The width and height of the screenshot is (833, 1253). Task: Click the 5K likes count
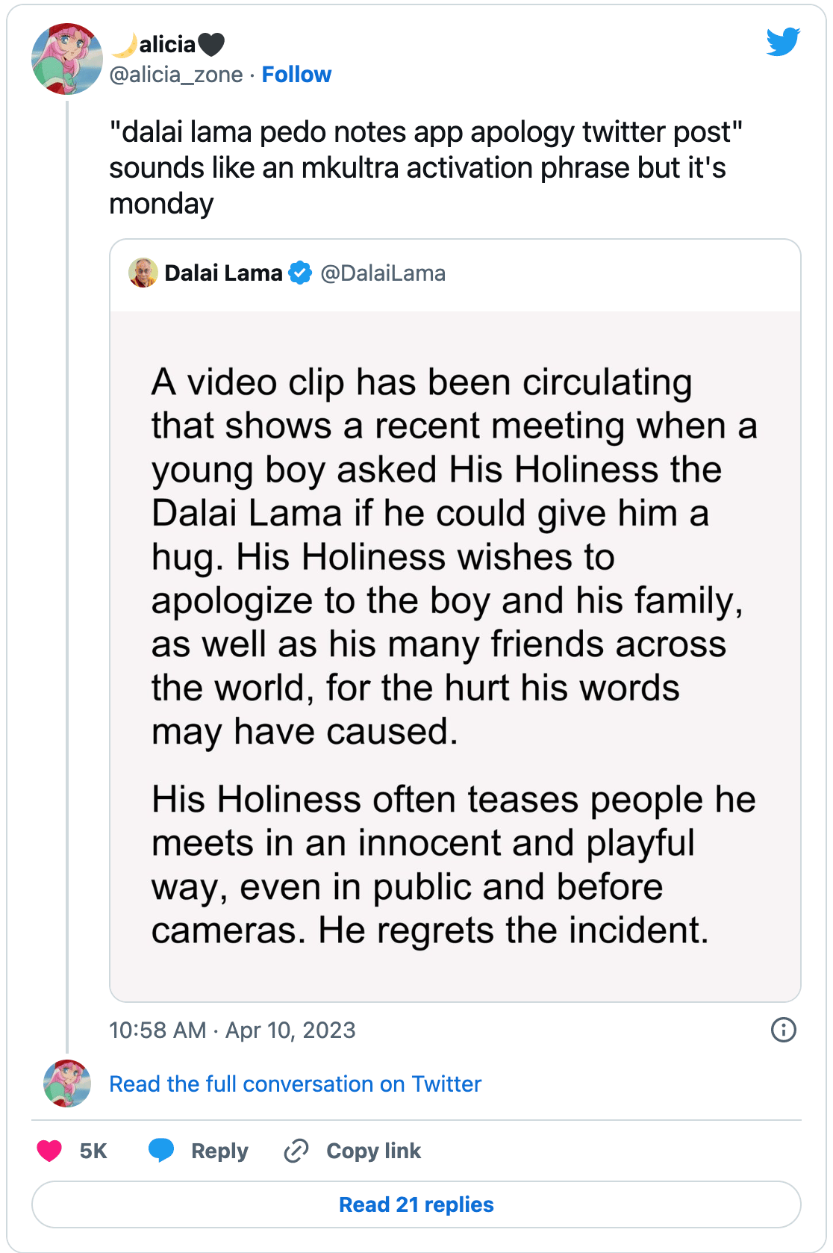(x=93, y=1151)
